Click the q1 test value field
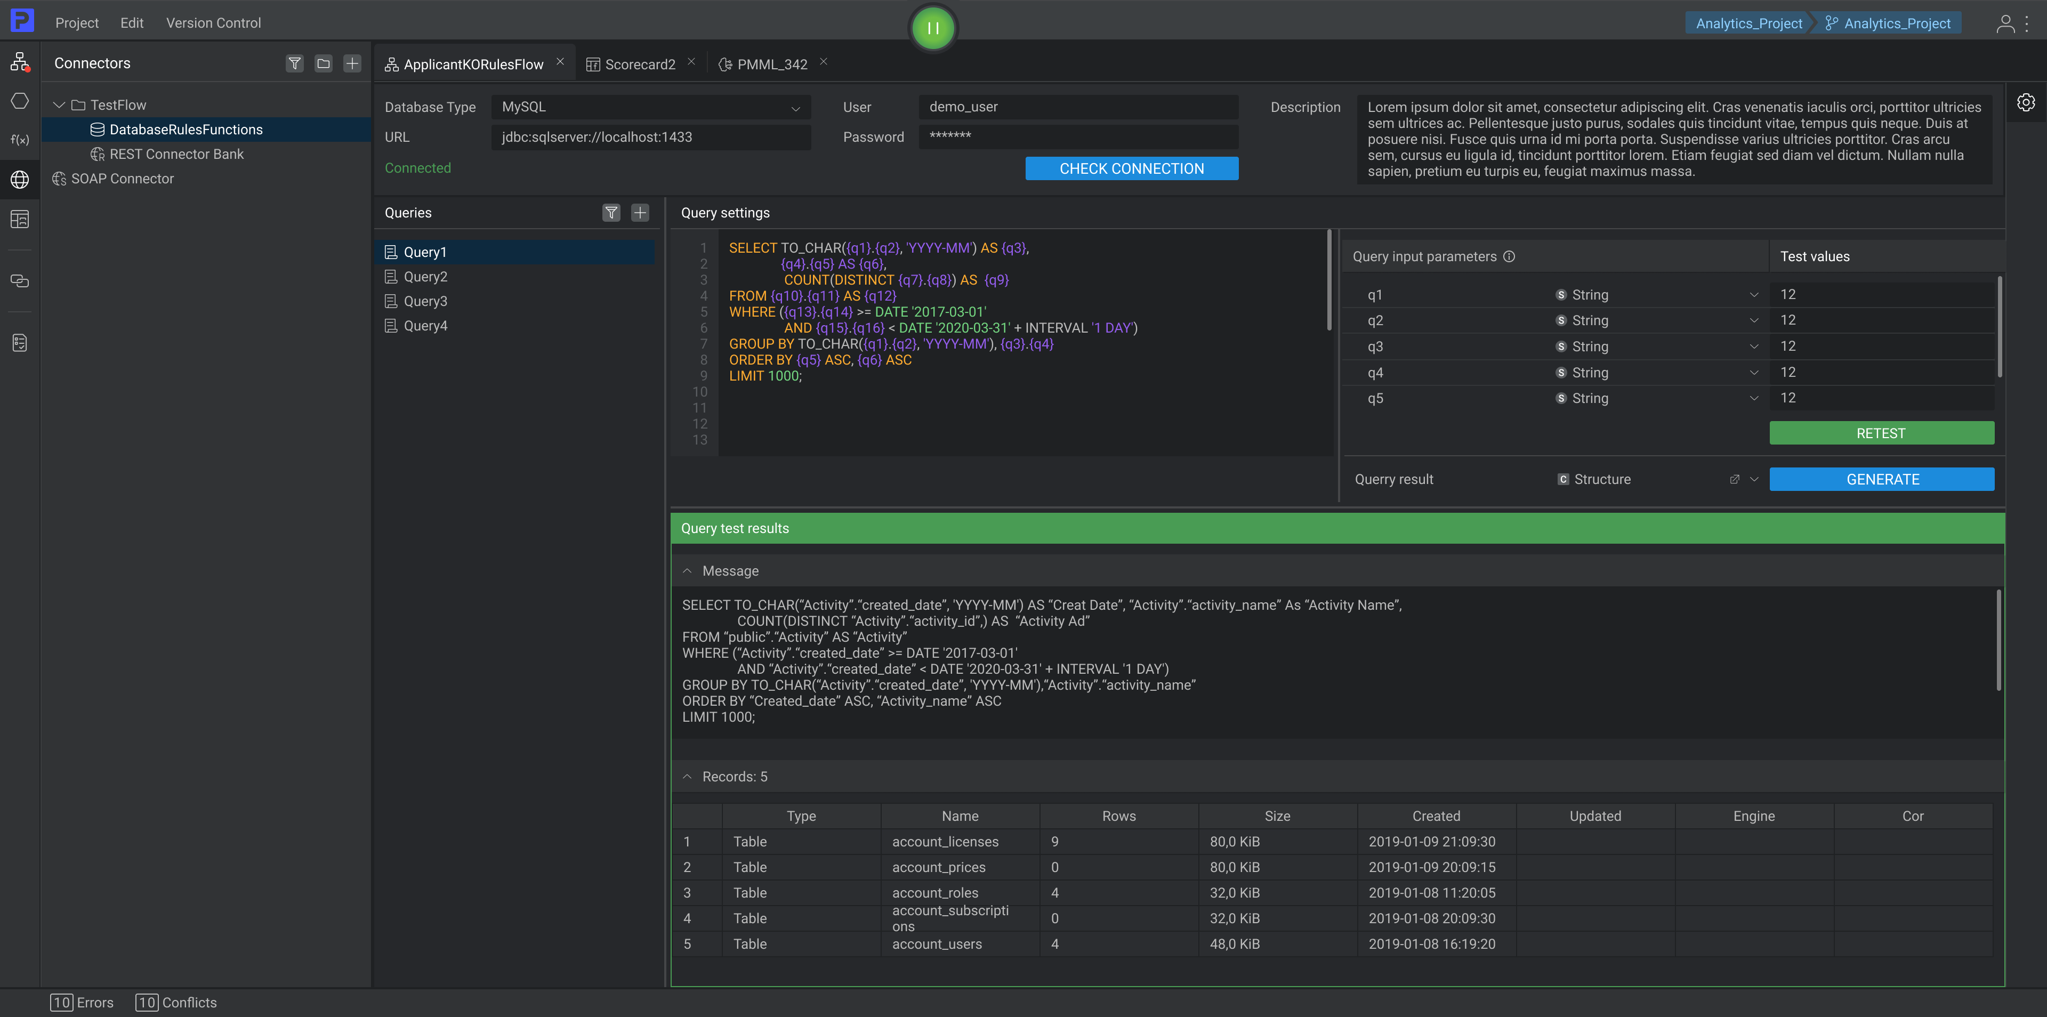 1882,295
